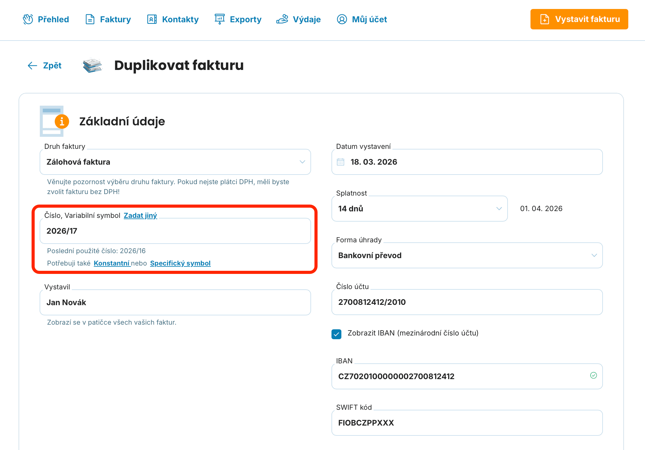Click the text Poslední použité číslo: 2026/16
The height and width of the screenshot is (450, 645).
(x=96, y=251)
